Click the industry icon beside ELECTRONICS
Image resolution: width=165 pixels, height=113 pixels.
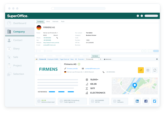[87, 93]
